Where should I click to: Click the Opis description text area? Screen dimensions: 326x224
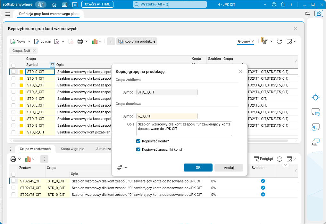point(184,129)
